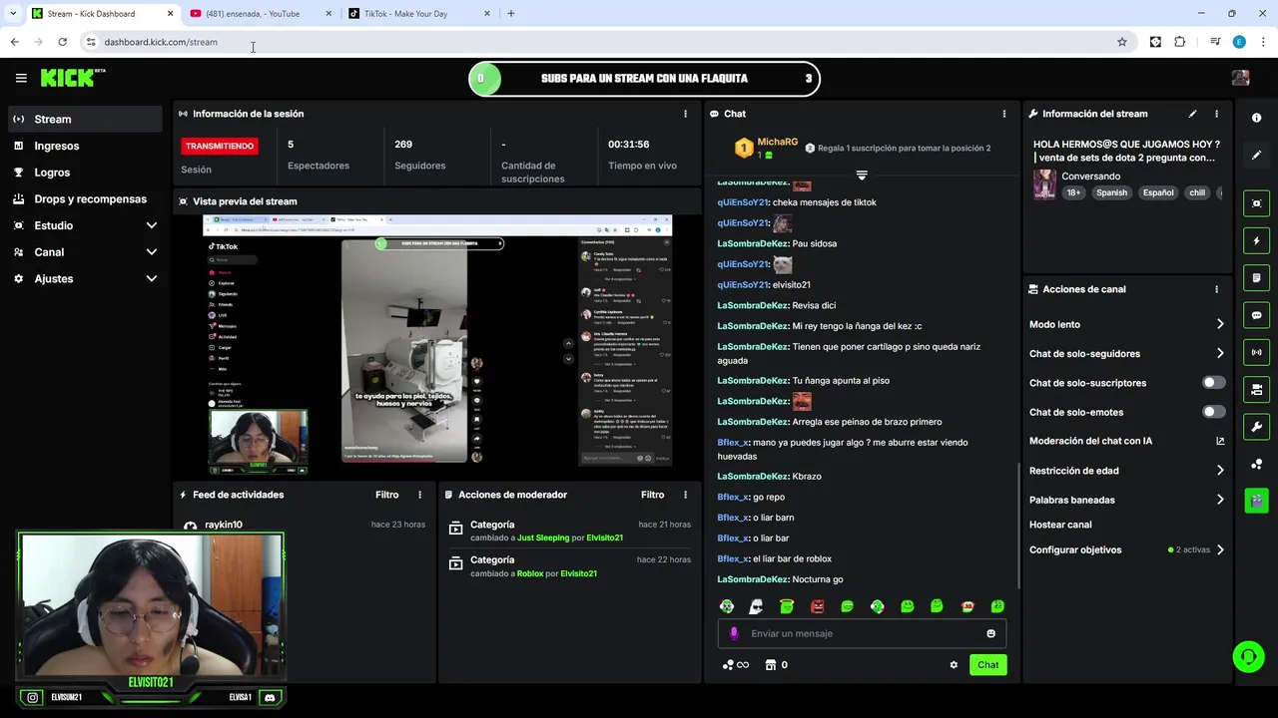Open Roblox category link
The height and width of the screenshot is (718, 1278).
pyautogui.click(x=530, y=573)
